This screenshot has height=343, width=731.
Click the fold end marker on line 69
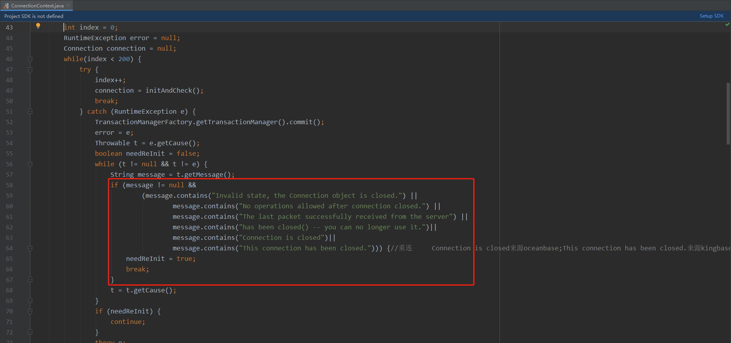pos(30,301)
